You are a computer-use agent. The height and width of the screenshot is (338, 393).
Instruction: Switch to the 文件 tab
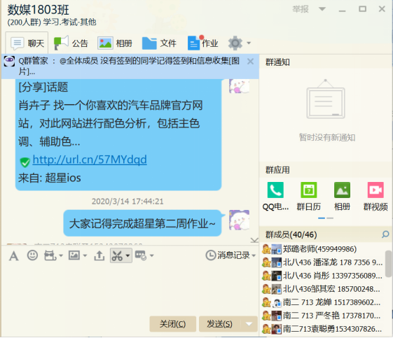[159, 43]
